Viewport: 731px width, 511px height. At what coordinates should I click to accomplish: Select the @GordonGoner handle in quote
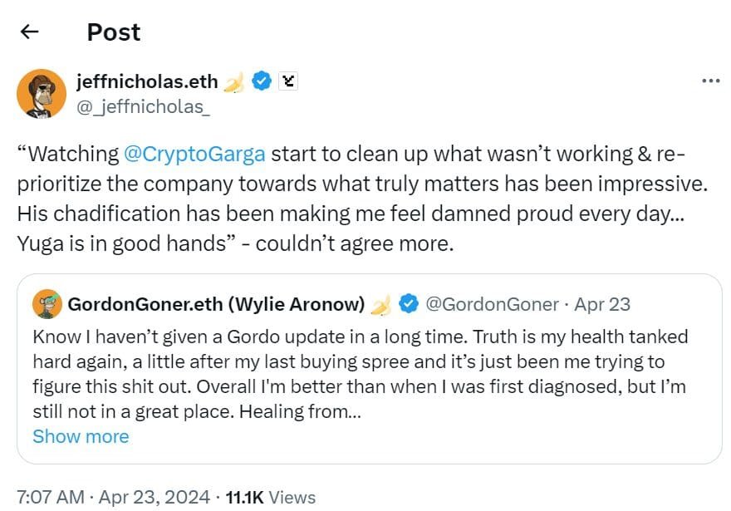[x=492, y=305]
